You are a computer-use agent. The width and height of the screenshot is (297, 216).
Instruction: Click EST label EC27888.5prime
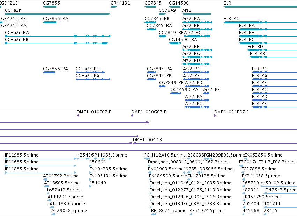[x=259, y=169]
